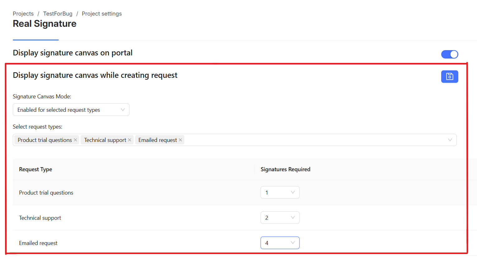Screen dimensions: 477x259
Task: Remove the Product trial questions tag
Action: (75, 140)
